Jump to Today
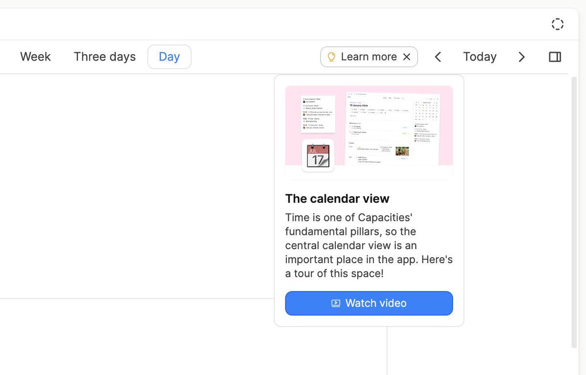 pyautogui.click(x=479, y=57)
